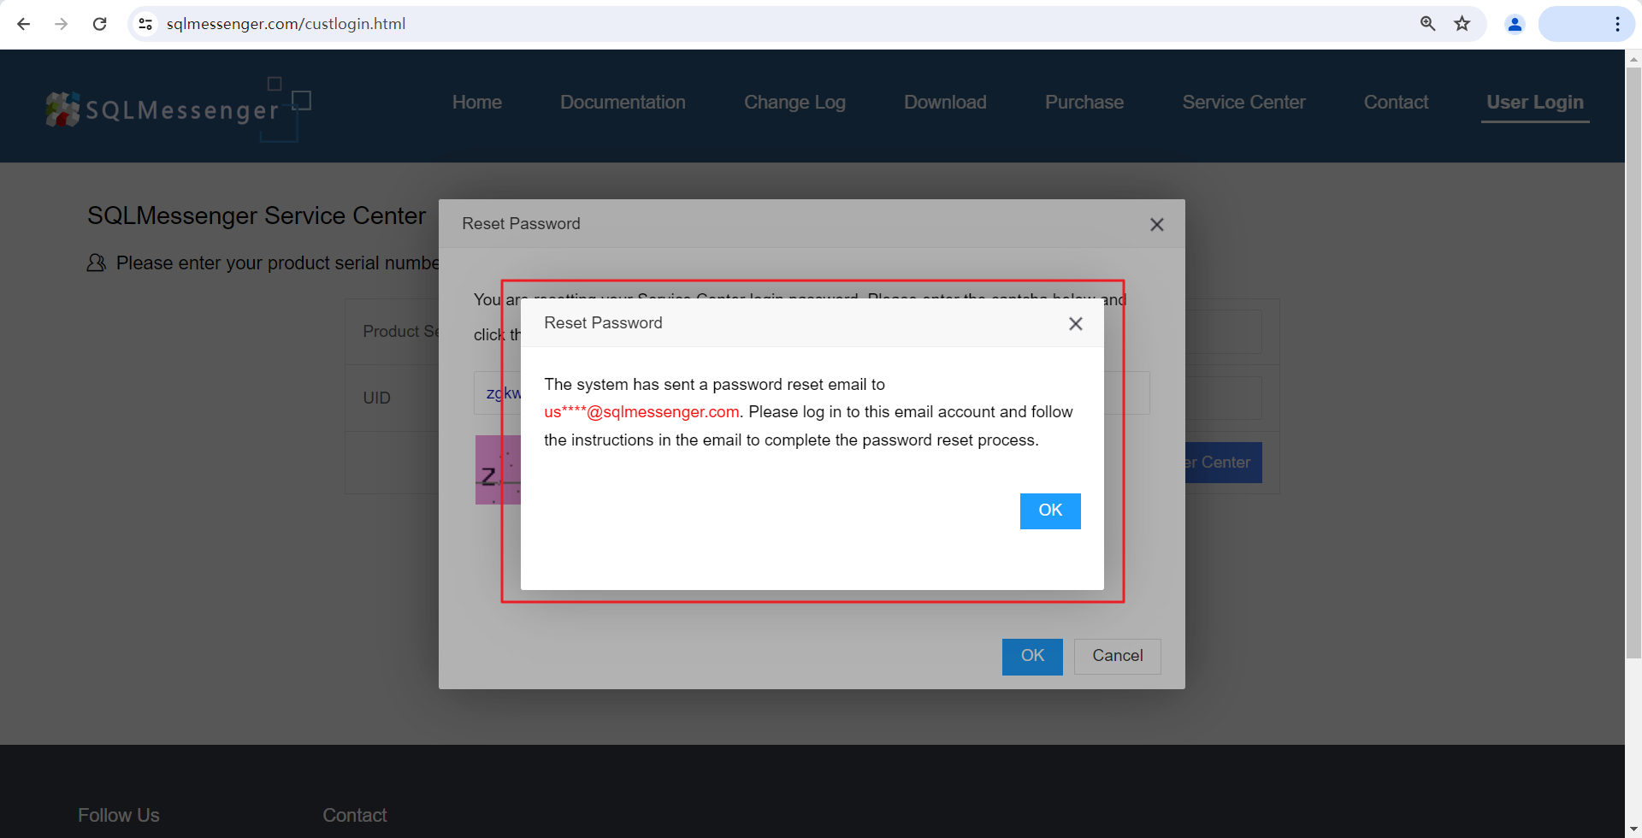The width and height of the screenshot is (1642, 838).
Task: Click the captcha image thumbnail
Action: point(498,470)
